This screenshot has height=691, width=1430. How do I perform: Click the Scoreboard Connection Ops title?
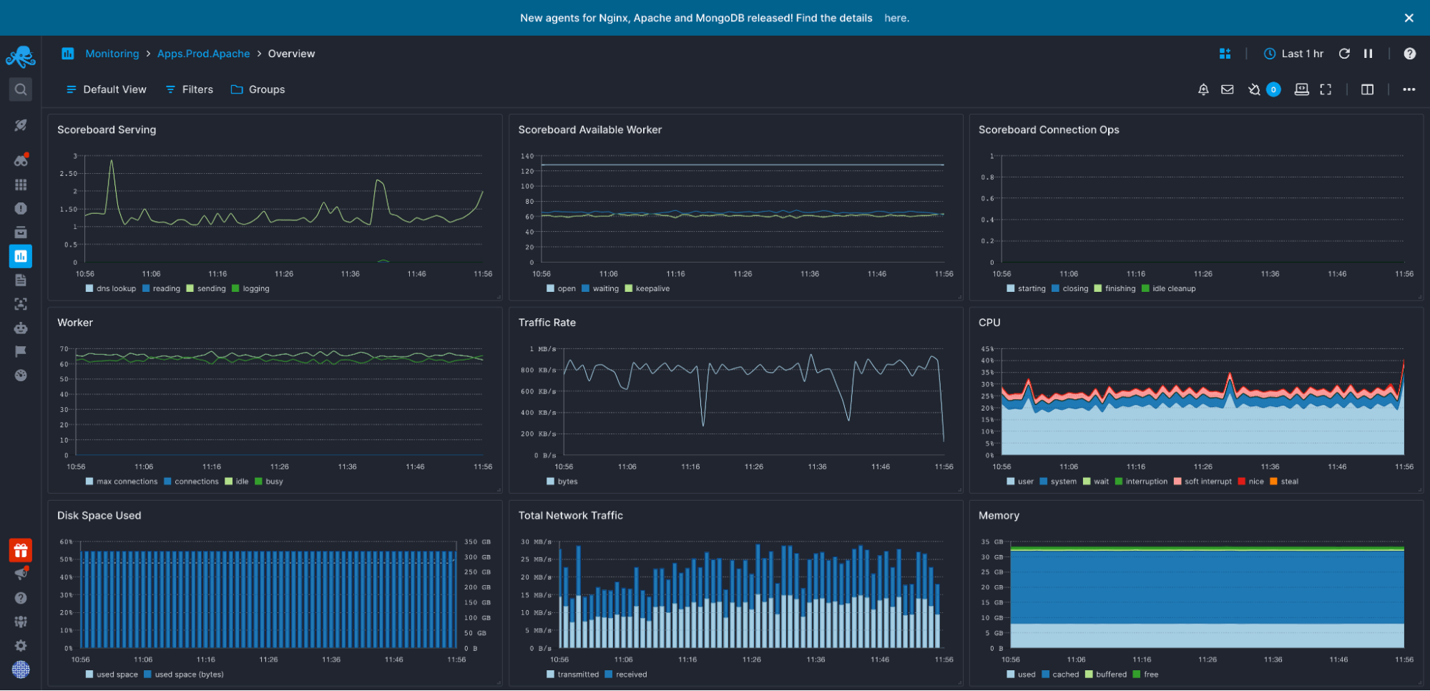click(1049, 129)
